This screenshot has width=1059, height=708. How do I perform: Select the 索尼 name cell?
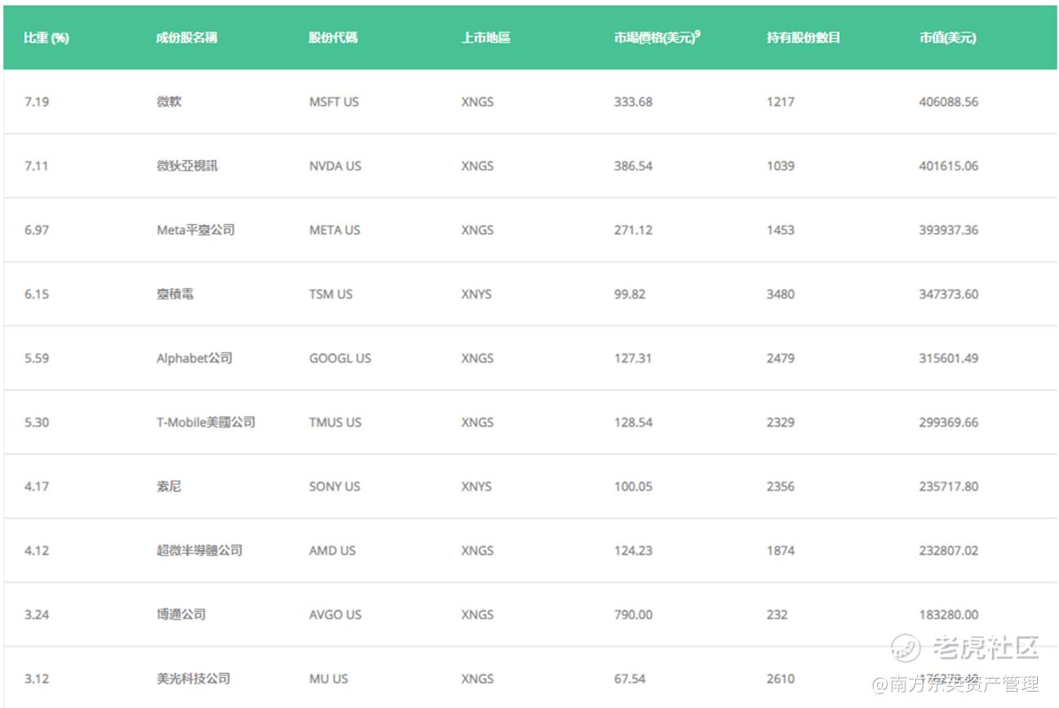pos(169,486)
